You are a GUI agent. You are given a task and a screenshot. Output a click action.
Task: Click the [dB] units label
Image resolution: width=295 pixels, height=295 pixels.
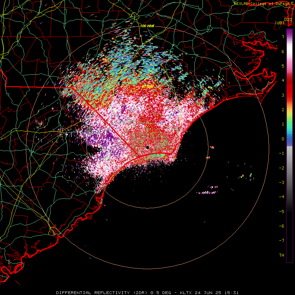pos(280,23)
